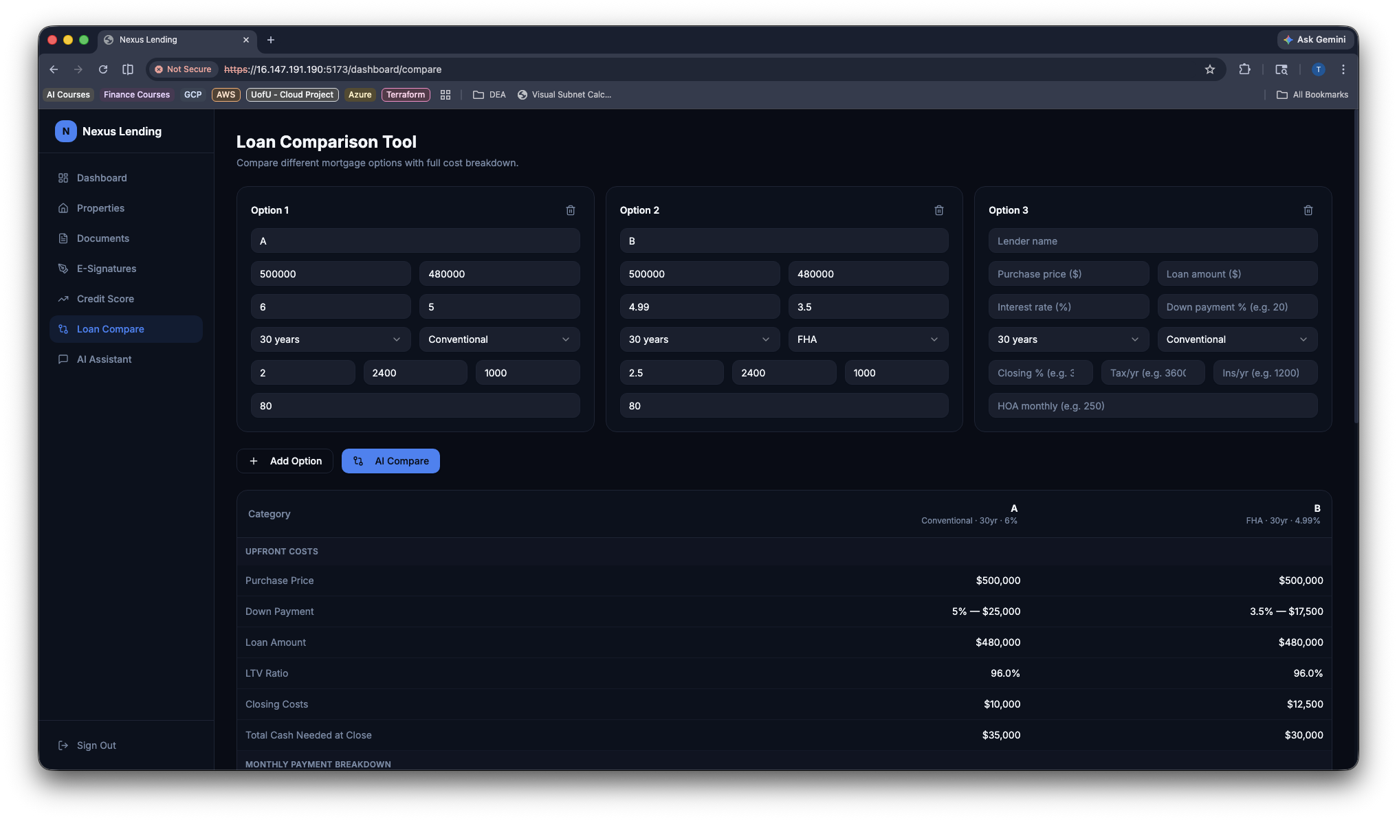1397x821 pixels.
Task: Open Chrome extensions puzzle icon
Action: tap(1244, 69)
